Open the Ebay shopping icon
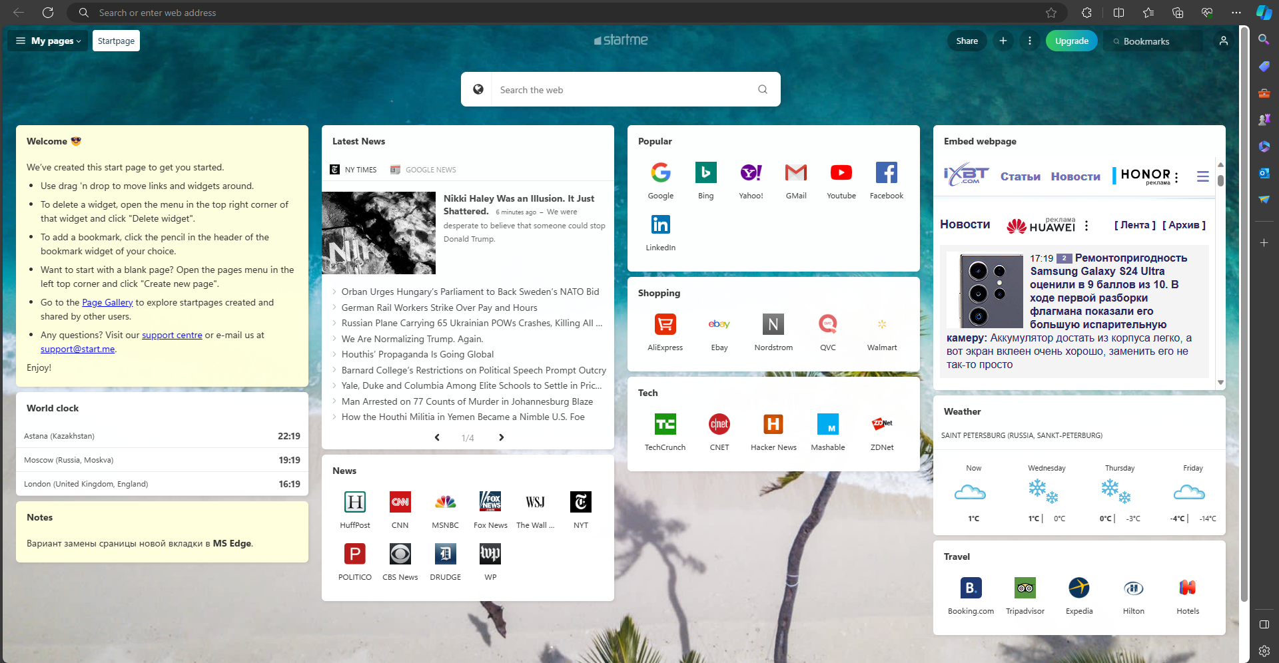This screenshot has width=1279, height=663. 719,325
